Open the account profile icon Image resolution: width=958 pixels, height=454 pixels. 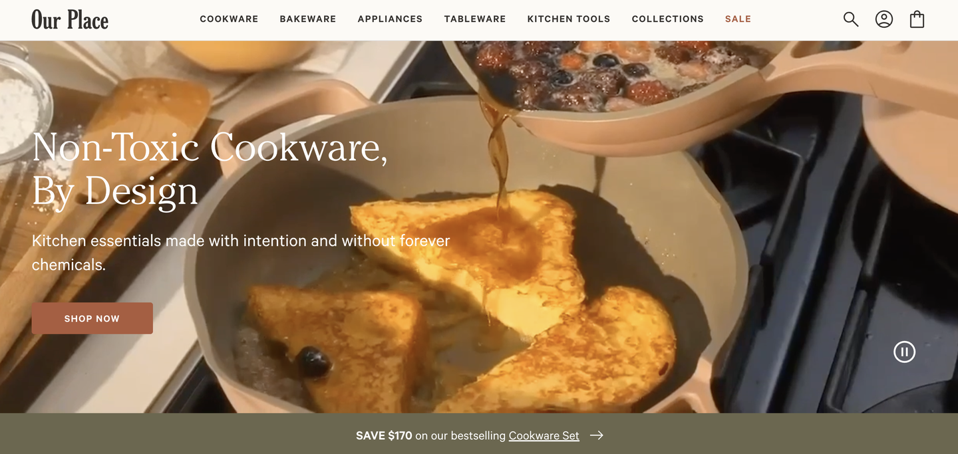tap(883, 19)
